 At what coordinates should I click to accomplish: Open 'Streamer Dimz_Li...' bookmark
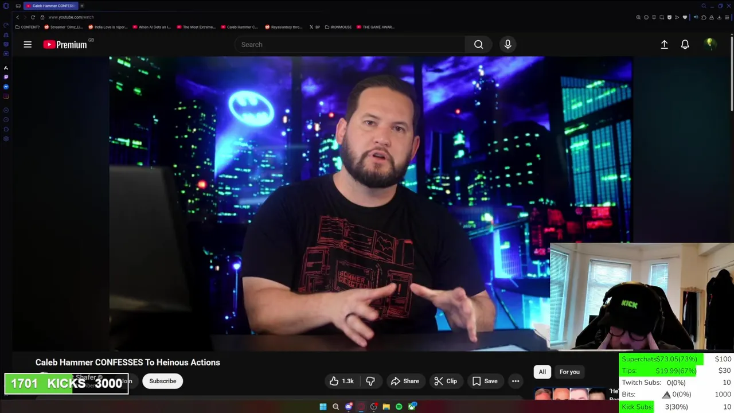64,27
